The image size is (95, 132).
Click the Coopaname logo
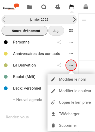(x=11, y=7)
